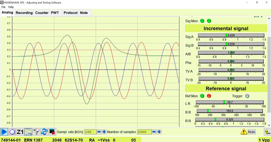
Task: Click the 'Trigger' label
Action: [237, 96]
